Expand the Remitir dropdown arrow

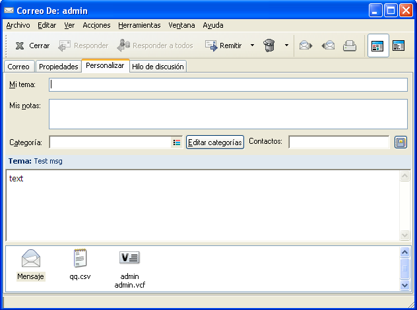click(252, 46)
